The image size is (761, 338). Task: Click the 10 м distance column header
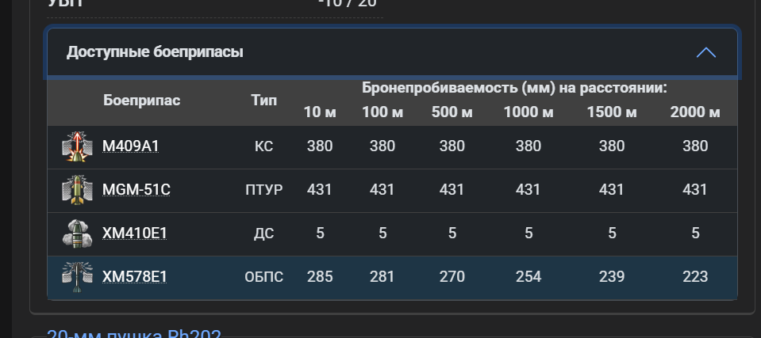320,112
